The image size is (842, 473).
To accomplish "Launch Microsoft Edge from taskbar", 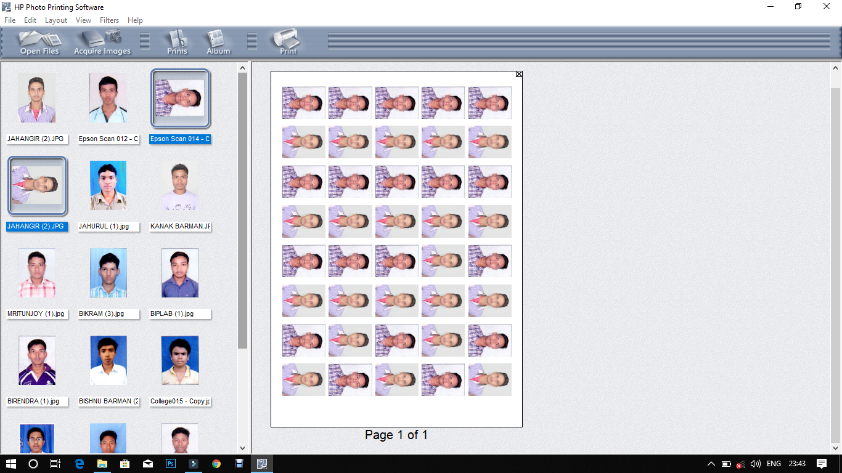I will 79,464.
